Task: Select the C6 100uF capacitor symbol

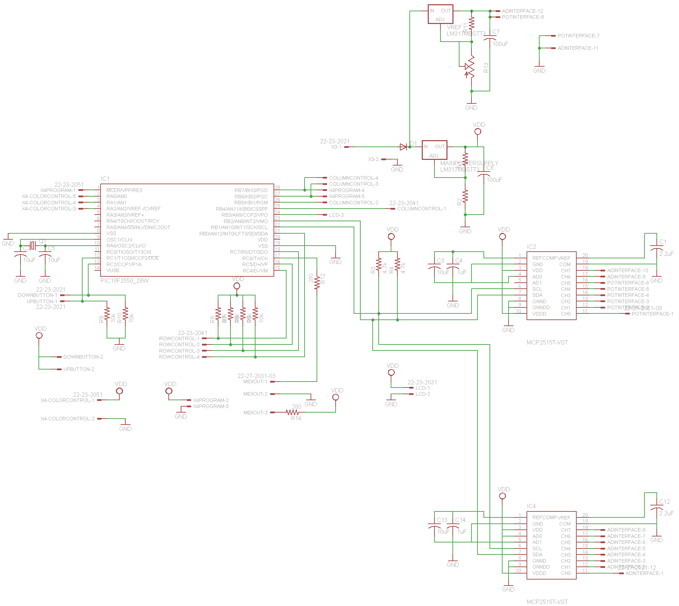Action: [x=483, y=174]
